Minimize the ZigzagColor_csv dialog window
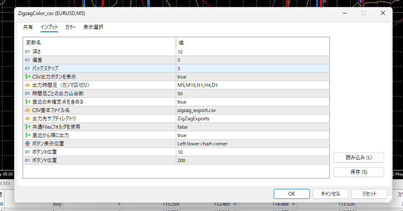Screen dimensions: 403x211 345,13
